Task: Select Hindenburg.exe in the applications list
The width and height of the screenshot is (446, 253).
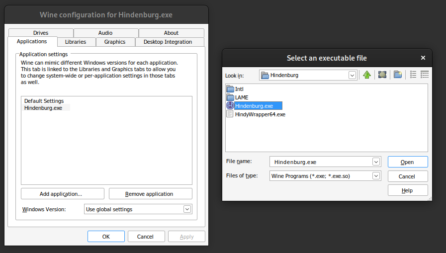Action: tap(43, 108)
